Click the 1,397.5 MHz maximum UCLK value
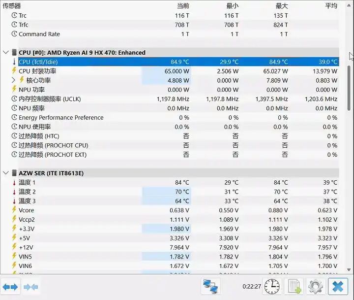This screenshot has width=354, height=300. [x=271, y=99]
